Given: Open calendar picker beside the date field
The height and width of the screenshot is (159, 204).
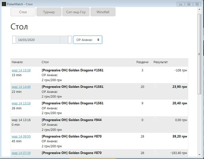Looking at the screenshot, I should [64, 40].
